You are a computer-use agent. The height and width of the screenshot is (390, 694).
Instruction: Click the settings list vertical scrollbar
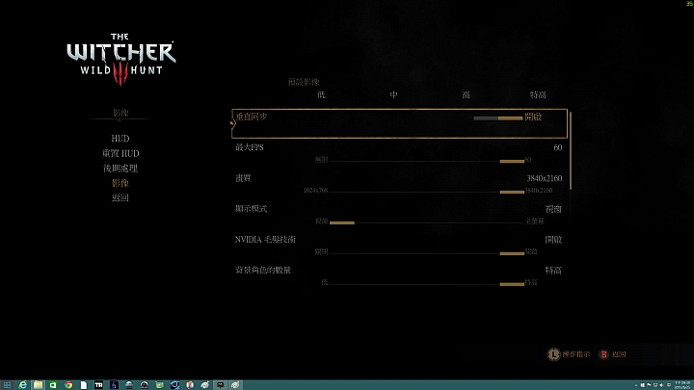click(571, 151)
